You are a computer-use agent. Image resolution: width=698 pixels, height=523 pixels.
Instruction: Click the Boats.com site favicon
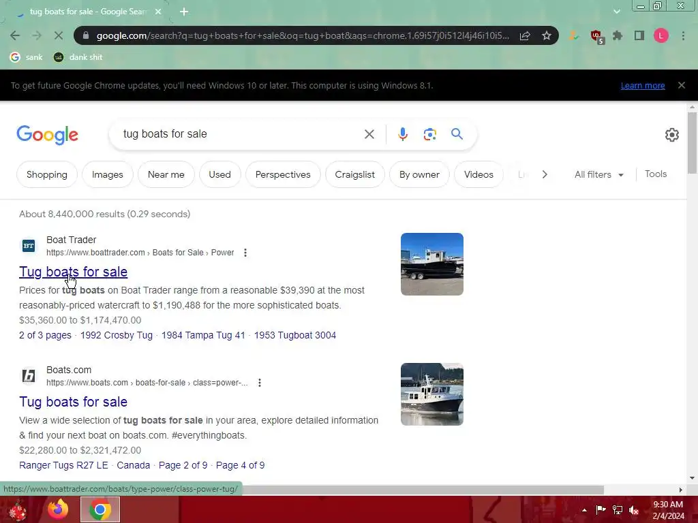(x=29, y=376)
